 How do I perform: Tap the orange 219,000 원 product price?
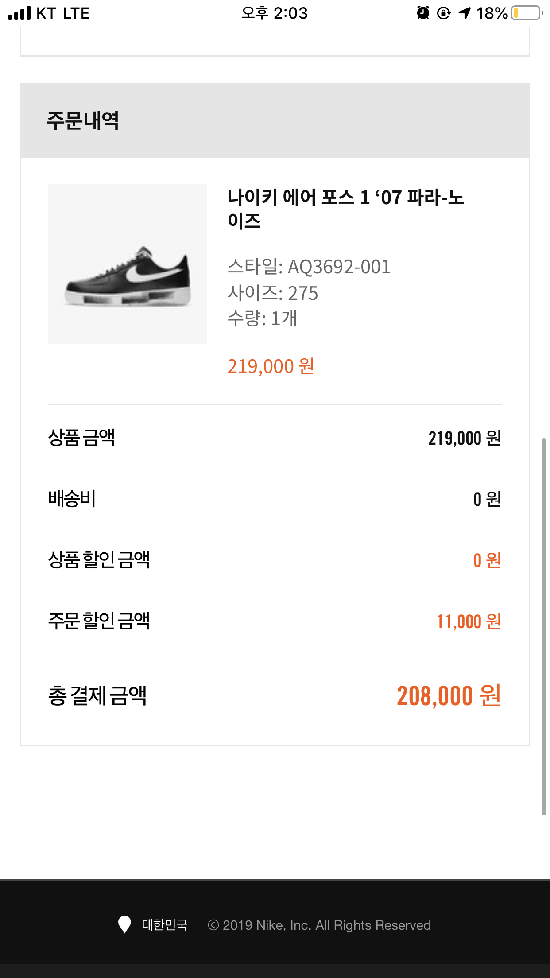271,366
